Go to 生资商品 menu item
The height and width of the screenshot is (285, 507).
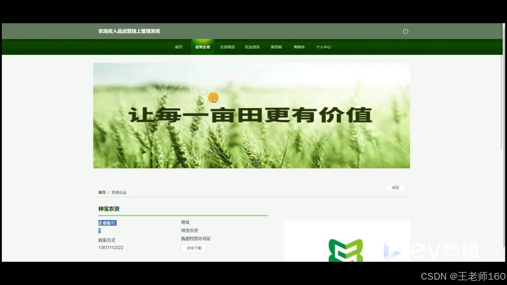point(227,47)
